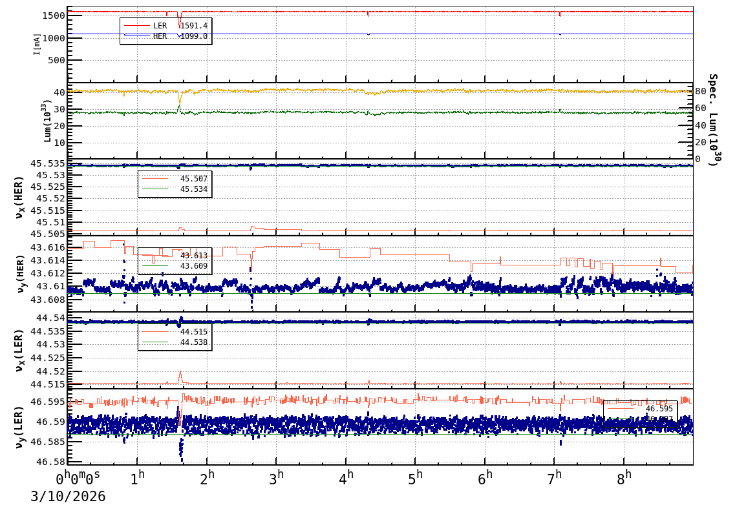Click the HER 1099.0 legend entry
This screenshot has height=505, width=746.
(x=166, y=37)
